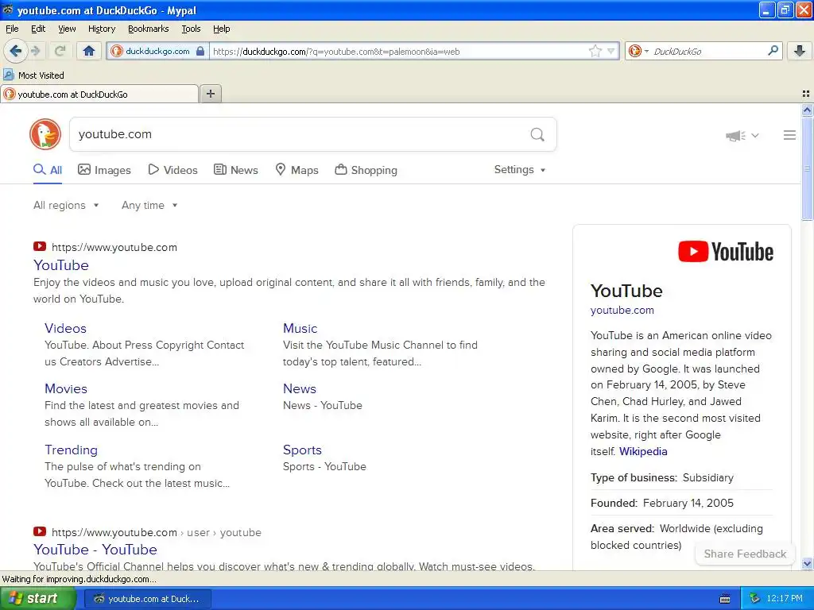This screenshot has height=610, width=814.
Task: Open the News sitelink under YouTube result
Action: pos(300,388)
